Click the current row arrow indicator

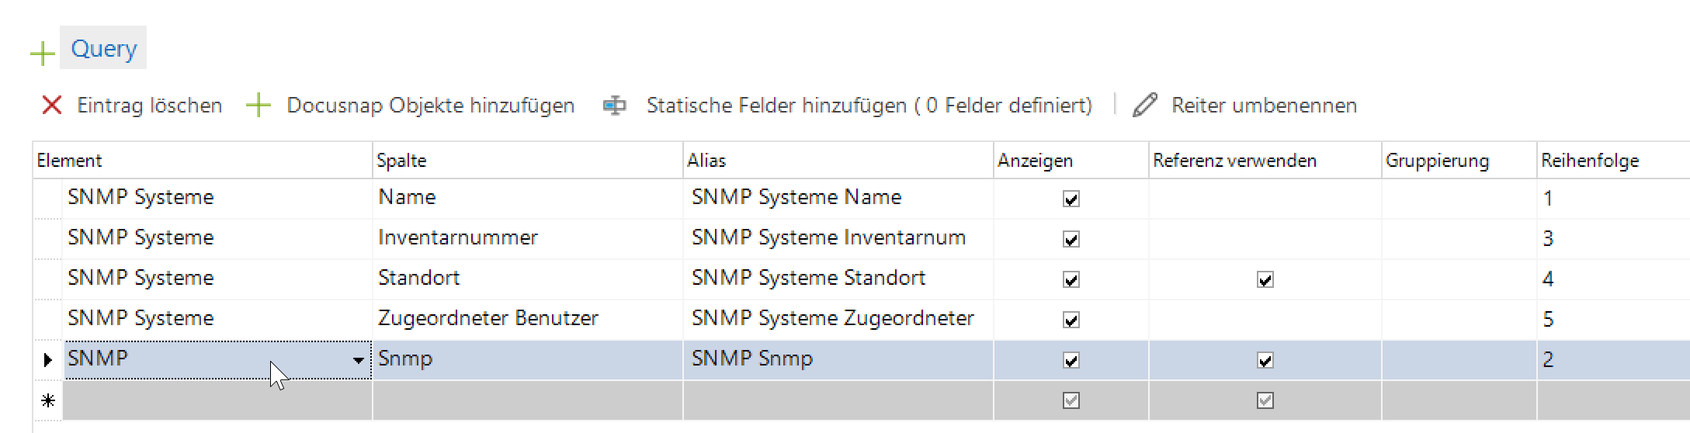[47, 359]
